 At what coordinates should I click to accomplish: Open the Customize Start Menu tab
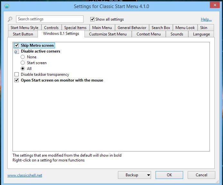pyautogui.click(x=108, y=34)
